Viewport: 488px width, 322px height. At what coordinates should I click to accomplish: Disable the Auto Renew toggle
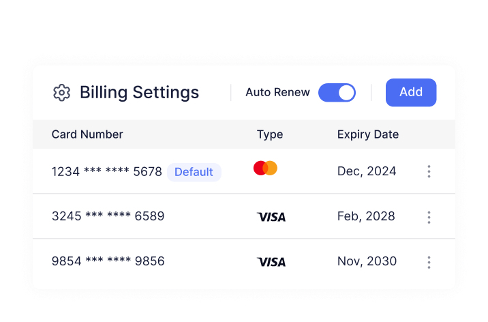[337, 93]
